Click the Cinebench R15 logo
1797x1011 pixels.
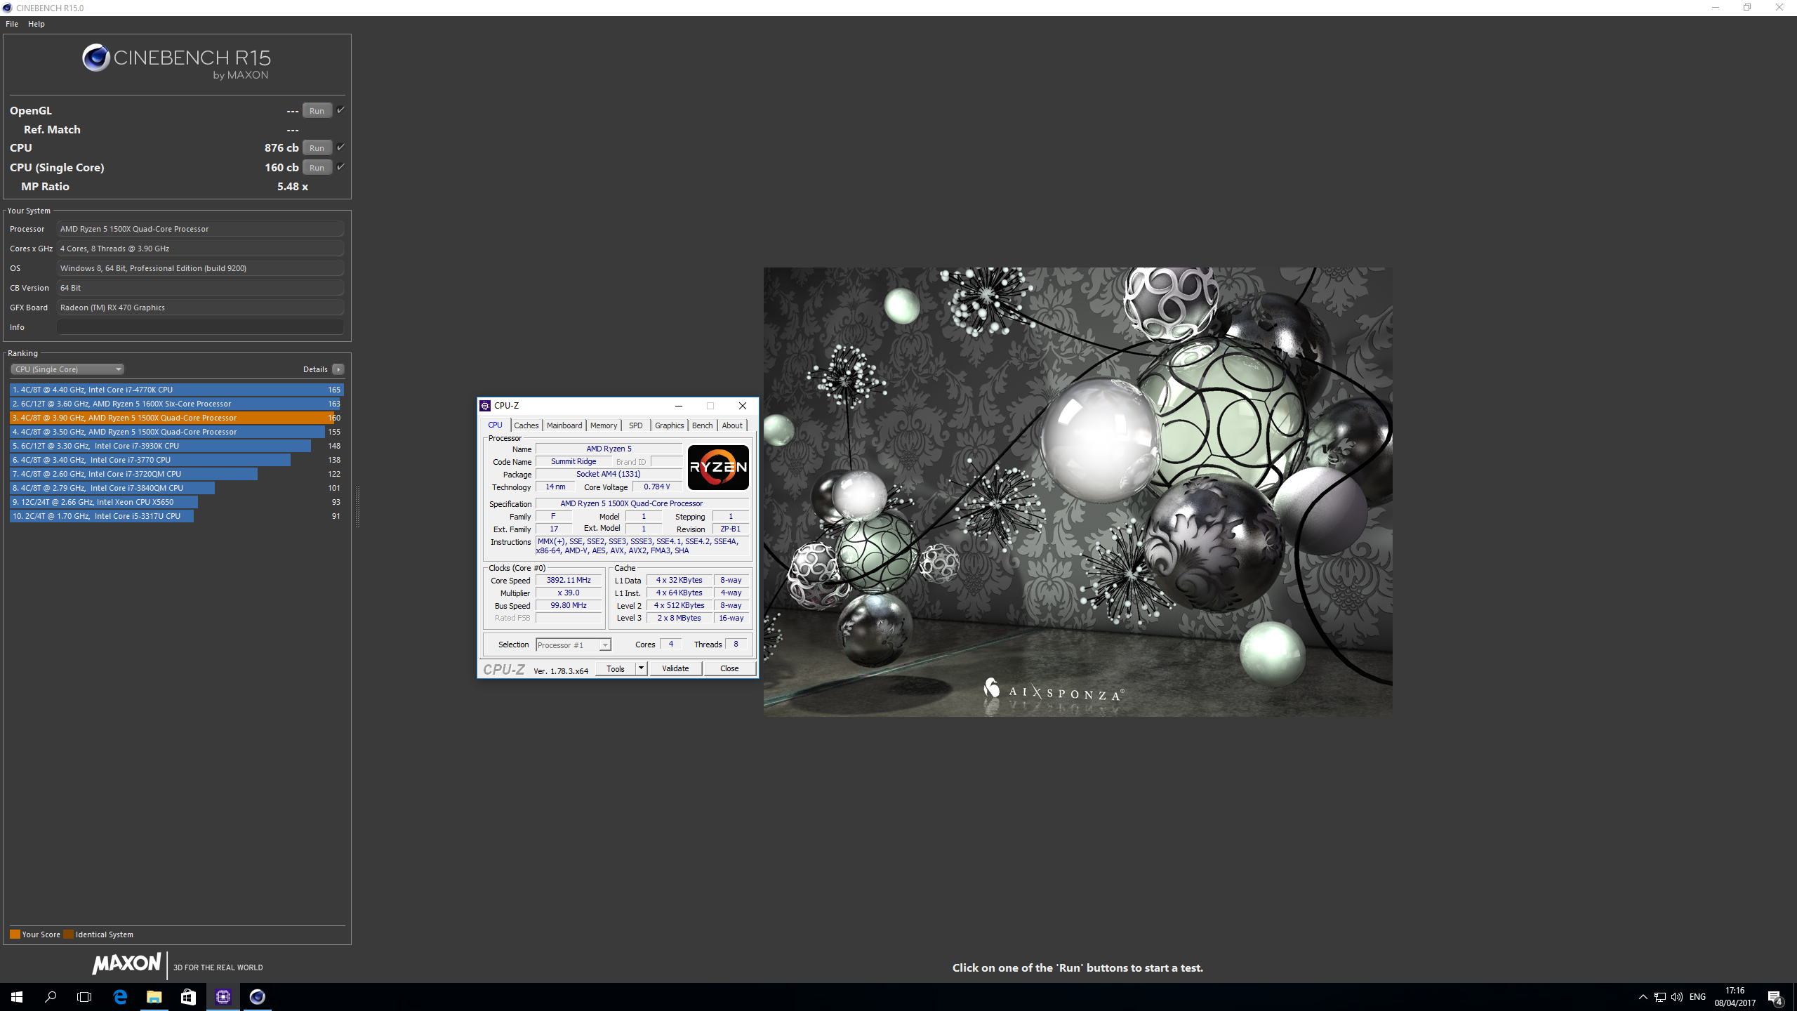(176, 62)
